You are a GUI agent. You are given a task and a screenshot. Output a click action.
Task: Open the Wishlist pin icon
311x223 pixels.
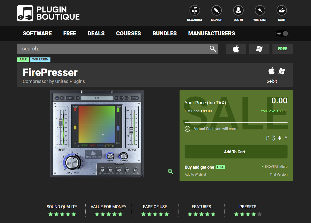point(260,10)
